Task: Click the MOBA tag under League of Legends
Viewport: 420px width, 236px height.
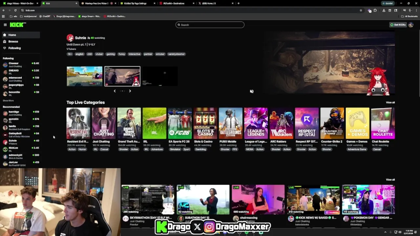Action: (249, 149)
